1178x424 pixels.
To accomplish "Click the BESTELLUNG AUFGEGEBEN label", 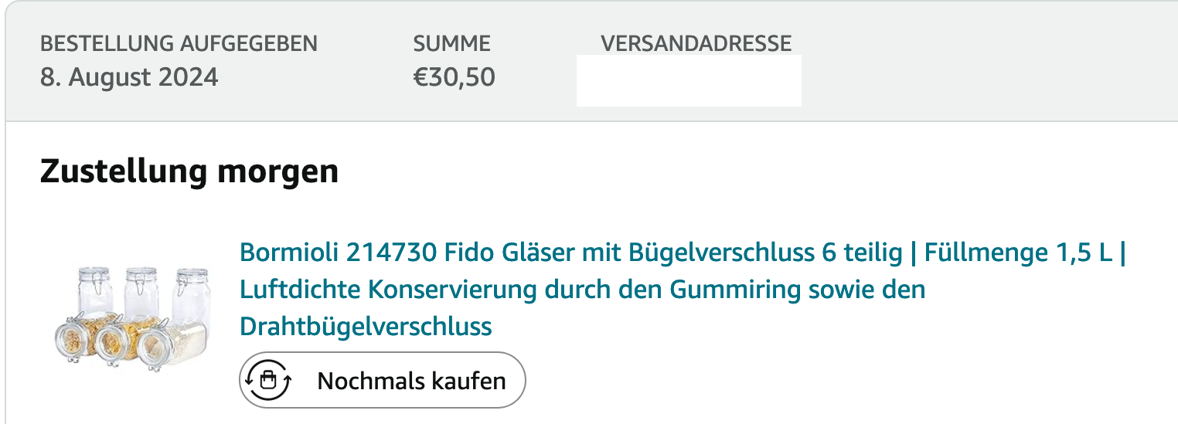I will coord(179,43).
